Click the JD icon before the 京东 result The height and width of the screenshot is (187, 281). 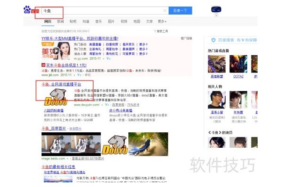click(44, 65)
